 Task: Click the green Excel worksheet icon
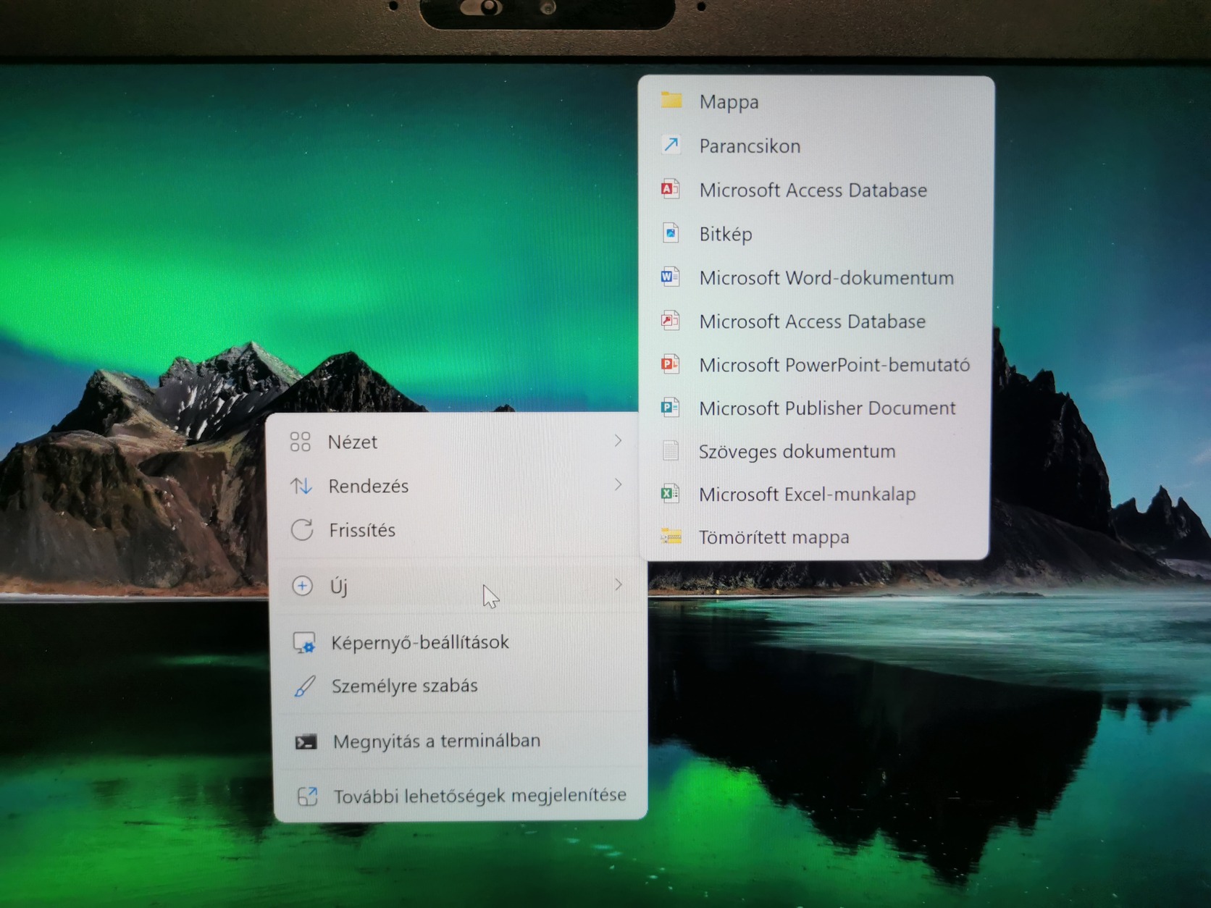click(x=670, y=493)
